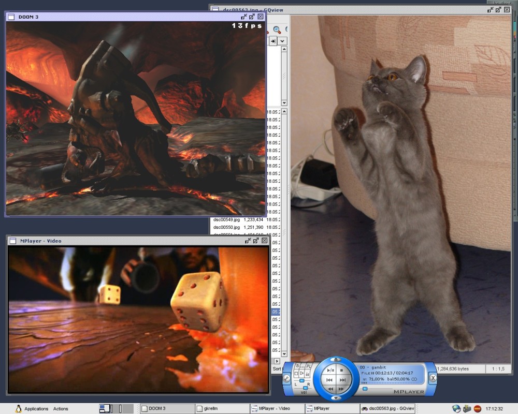
Task: Open the equalizer bars icon in MPlayer
Action: click(x=308, y=374)
